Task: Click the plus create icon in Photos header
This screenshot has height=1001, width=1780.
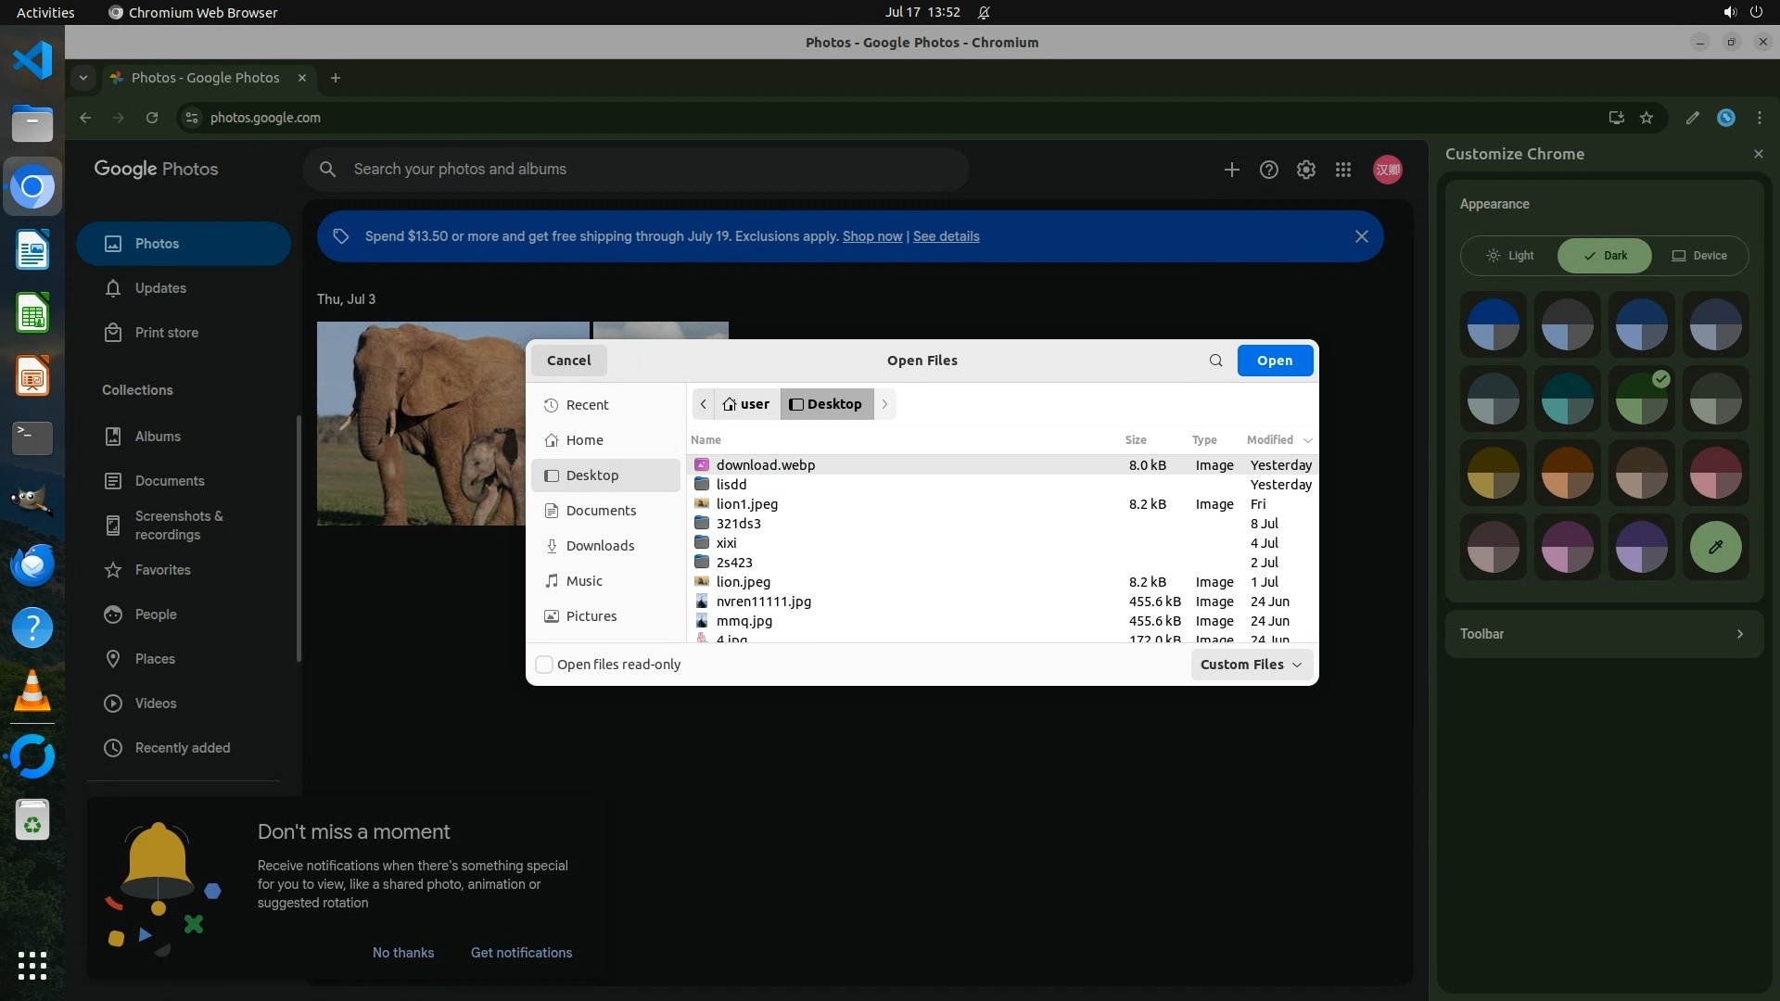Action: click(x=1231, y=170)
